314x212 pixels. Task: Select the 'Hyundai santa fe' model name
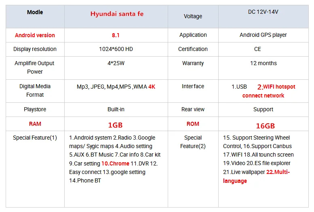tap(117, 14)
